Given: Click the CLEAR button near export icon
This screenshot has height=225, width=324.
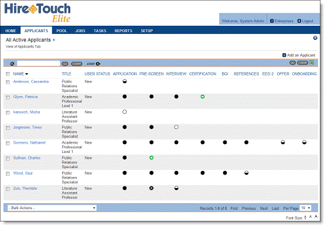Looking at the screenshot, I should tap(302, 63).
